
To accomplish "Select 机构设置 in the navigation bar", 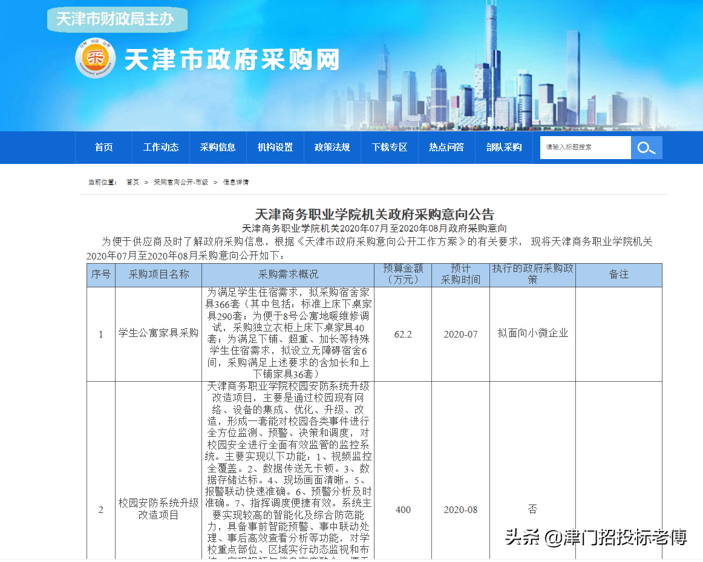I will click(x=275, y=147).
